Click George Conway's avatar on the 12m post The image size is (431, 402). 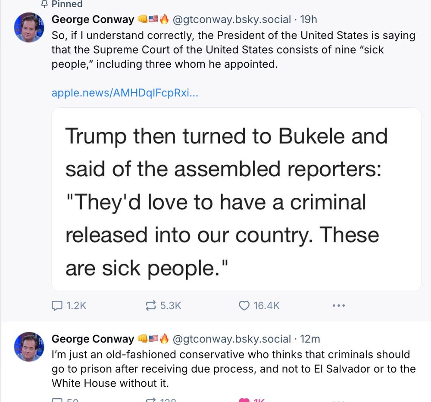[x=29, y=346]
